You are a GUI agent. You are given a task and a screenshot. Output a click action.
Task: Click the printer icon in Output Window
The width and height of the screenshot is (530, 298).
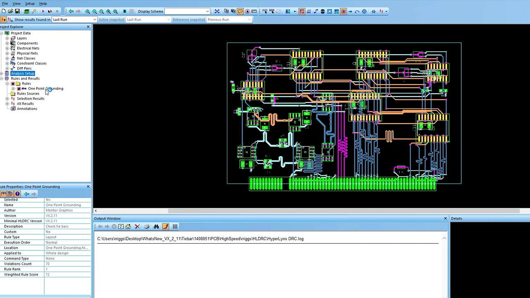click(147, 226)
